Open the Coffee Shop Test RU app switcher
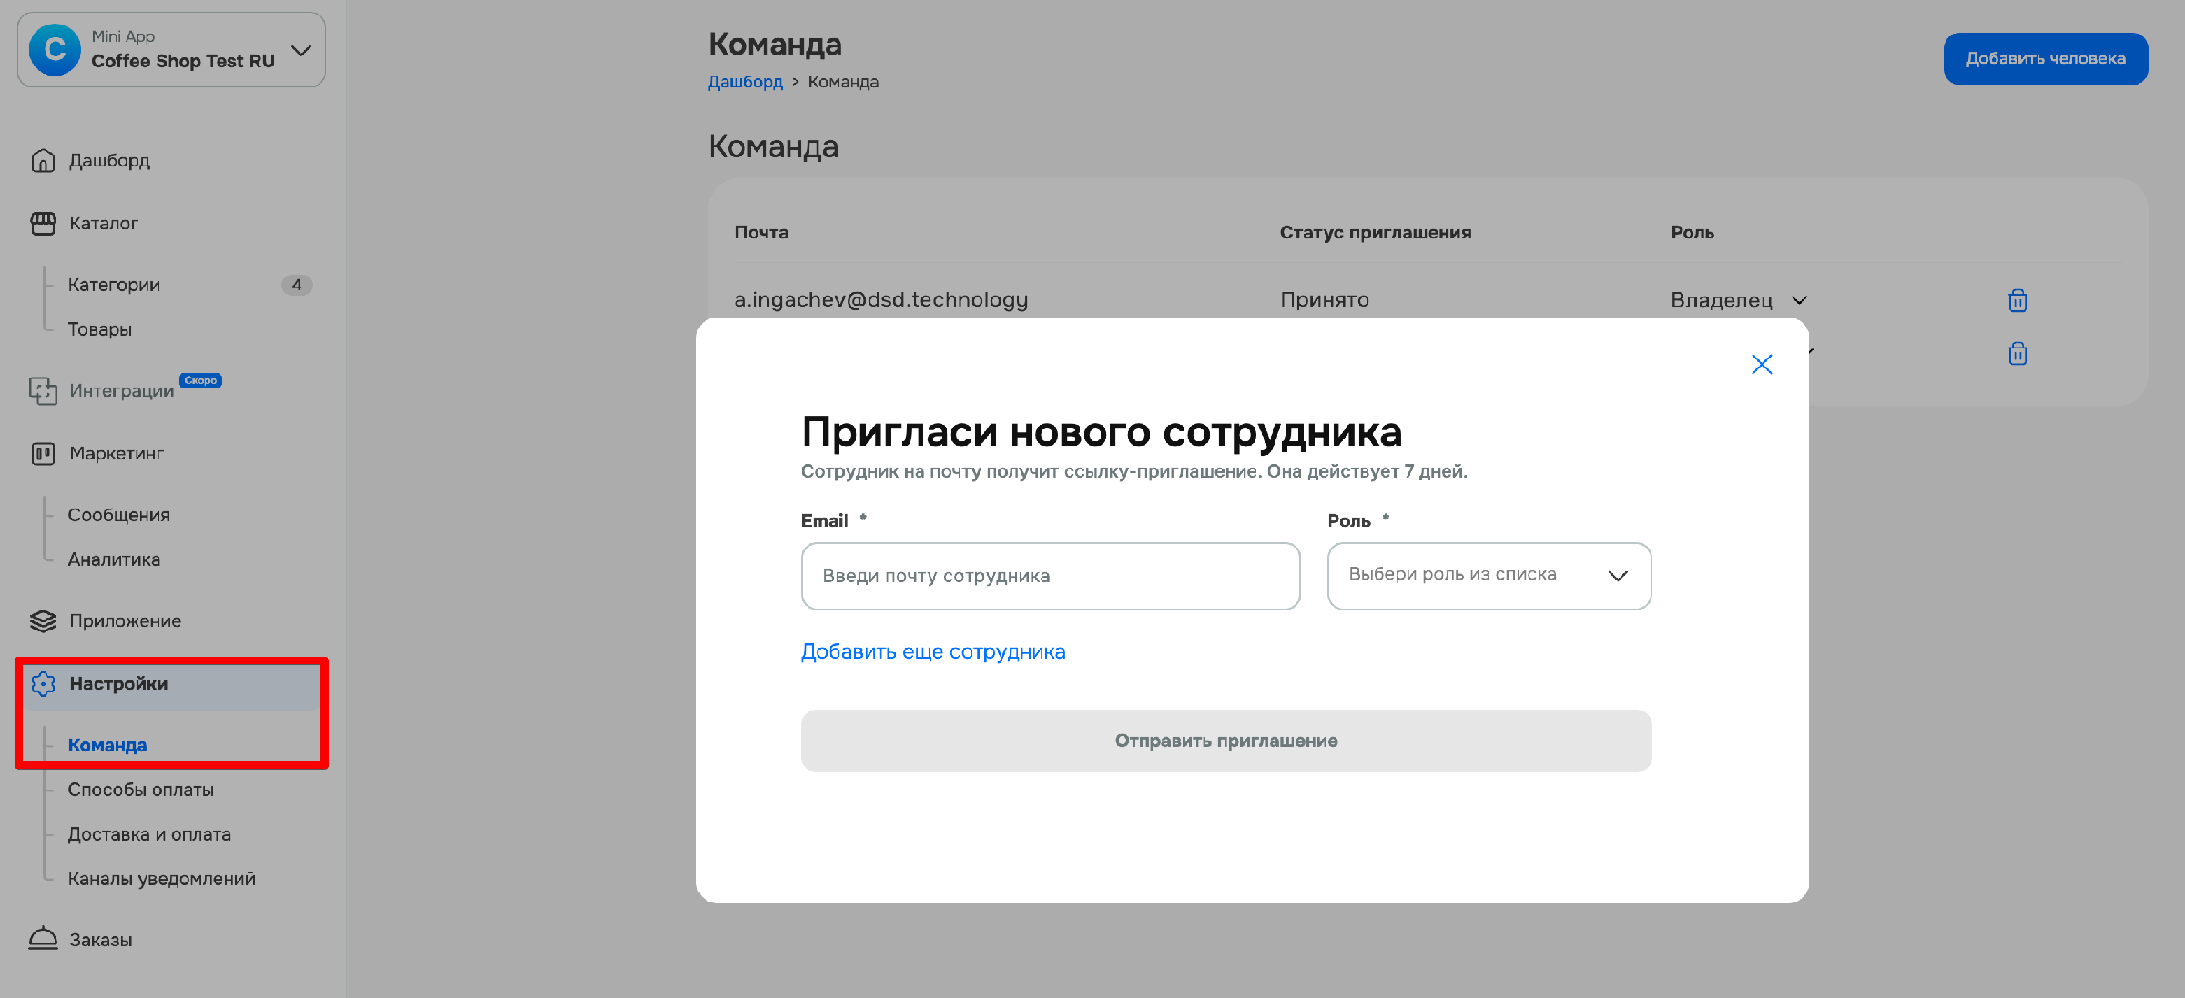The height and width of the screenshot is (998, 2185). click(x=171, y=50)
